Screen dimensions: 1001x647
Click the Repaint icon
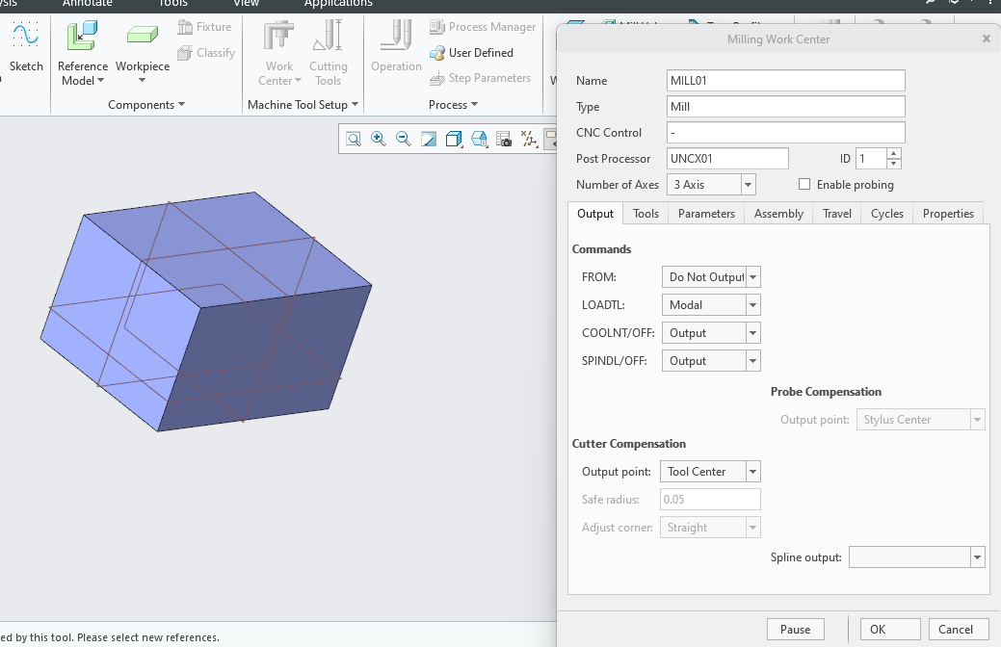(429, 139)
